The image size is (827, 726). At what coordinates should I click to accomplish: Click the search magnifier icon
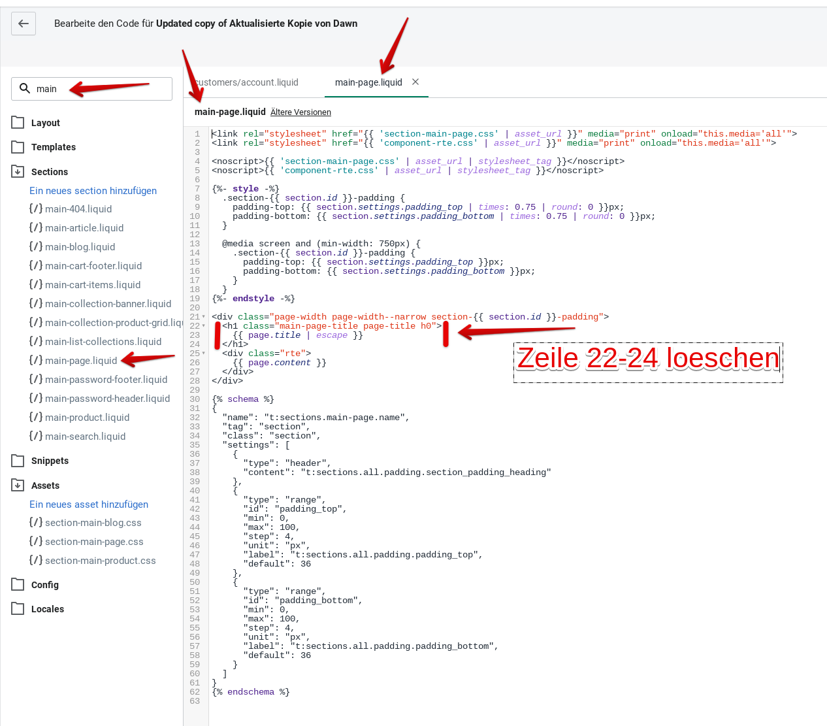pyautogui.click(x=25, y=88)
